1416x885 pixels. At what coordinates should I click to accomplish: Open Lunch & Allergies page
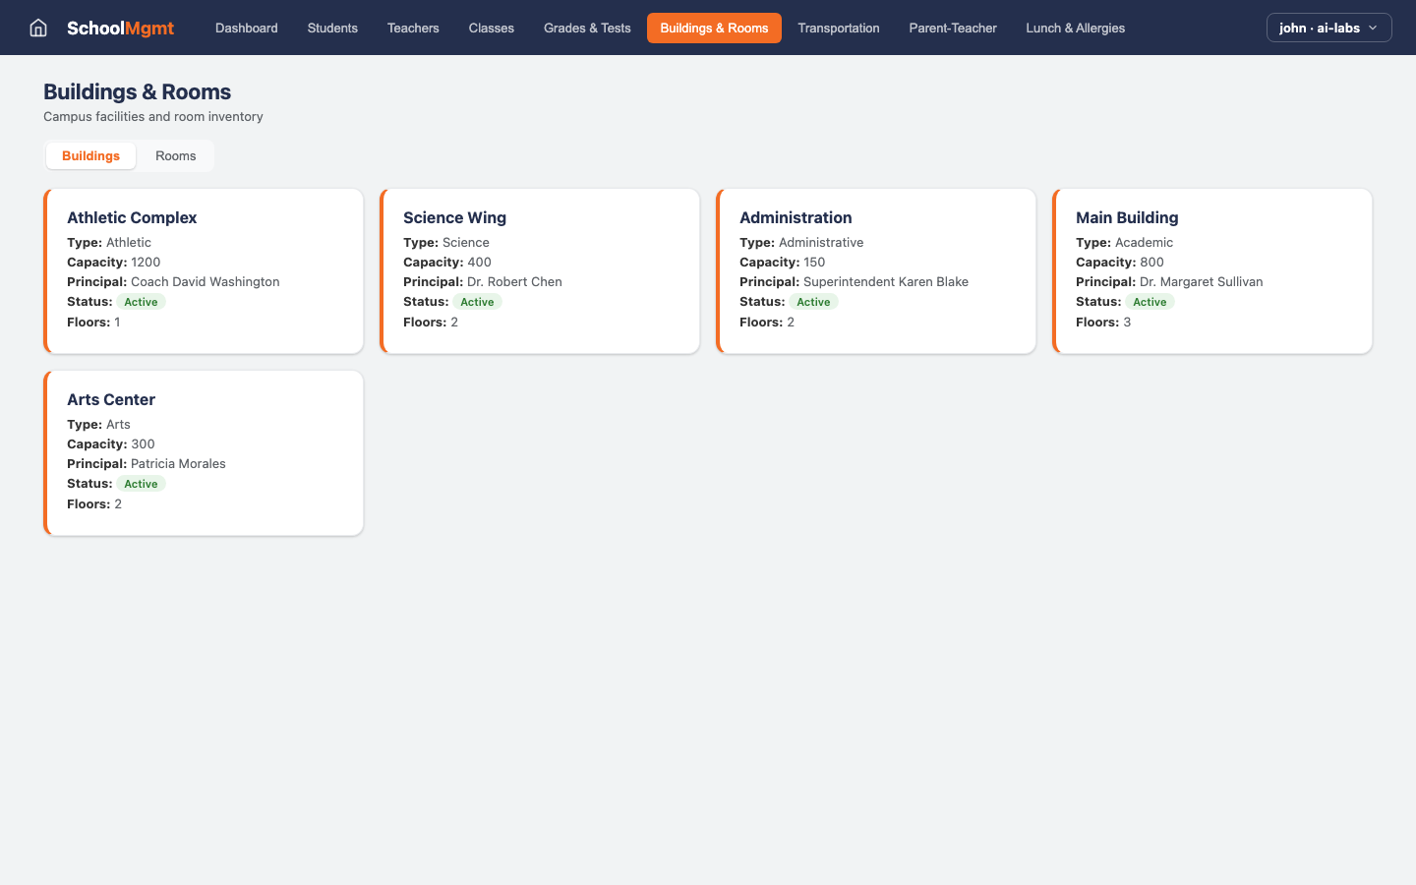pos(1075,28)
